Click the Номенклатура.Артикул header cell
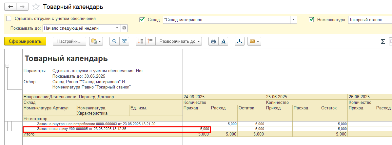This screenshot has width=392, height=145. click(x=49, y=110)
